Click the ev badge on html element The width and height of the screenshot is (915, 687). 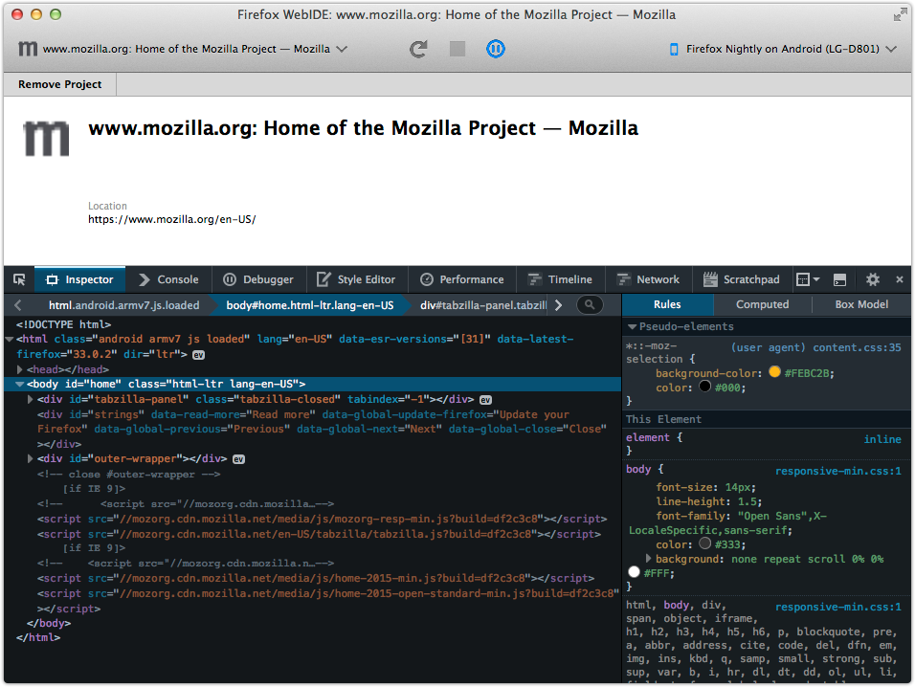click(198, 355)
